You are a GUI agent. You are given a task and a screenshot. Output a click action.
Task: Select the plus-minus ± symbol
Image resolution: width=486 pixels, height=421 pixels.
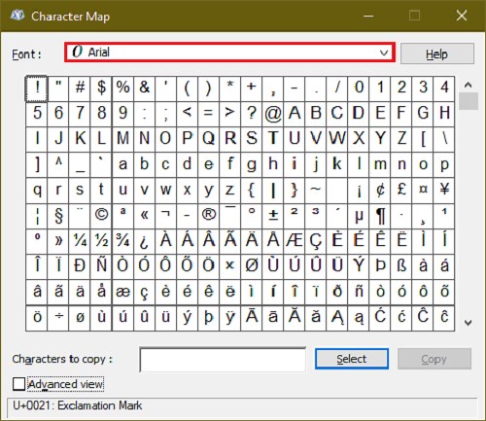point(273,216)
